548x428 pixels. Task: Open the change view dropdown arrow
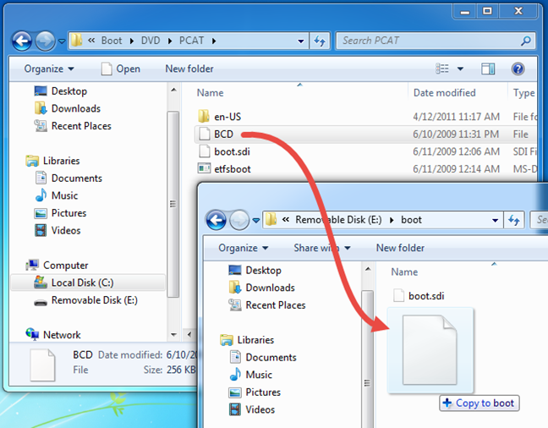[x=460, y=69]
